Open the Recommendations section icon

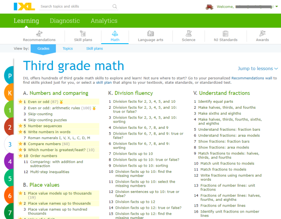[39, 33]
